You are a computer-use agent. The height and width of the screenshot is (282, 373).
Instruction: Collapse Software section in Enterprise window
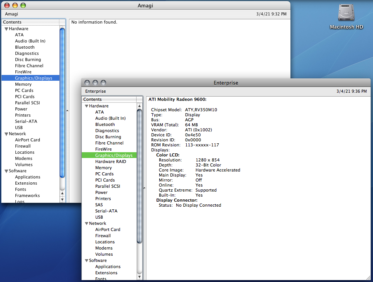(x=86, y=261)
